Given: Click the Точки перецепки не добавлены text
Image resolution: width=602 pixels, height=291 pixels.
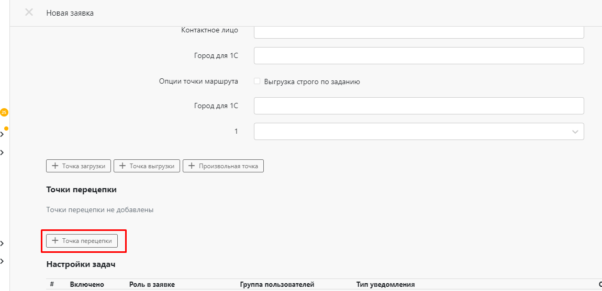Looking at the screenshot, I should [100, 209].
